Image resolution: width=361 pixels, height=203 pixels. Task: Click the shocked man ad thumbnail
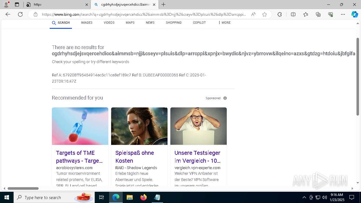point(199,126)
